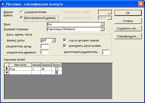Expand the Кодовая страница dropdown
145x103 pixels.
pyautogui.click(x=102, y=29)
